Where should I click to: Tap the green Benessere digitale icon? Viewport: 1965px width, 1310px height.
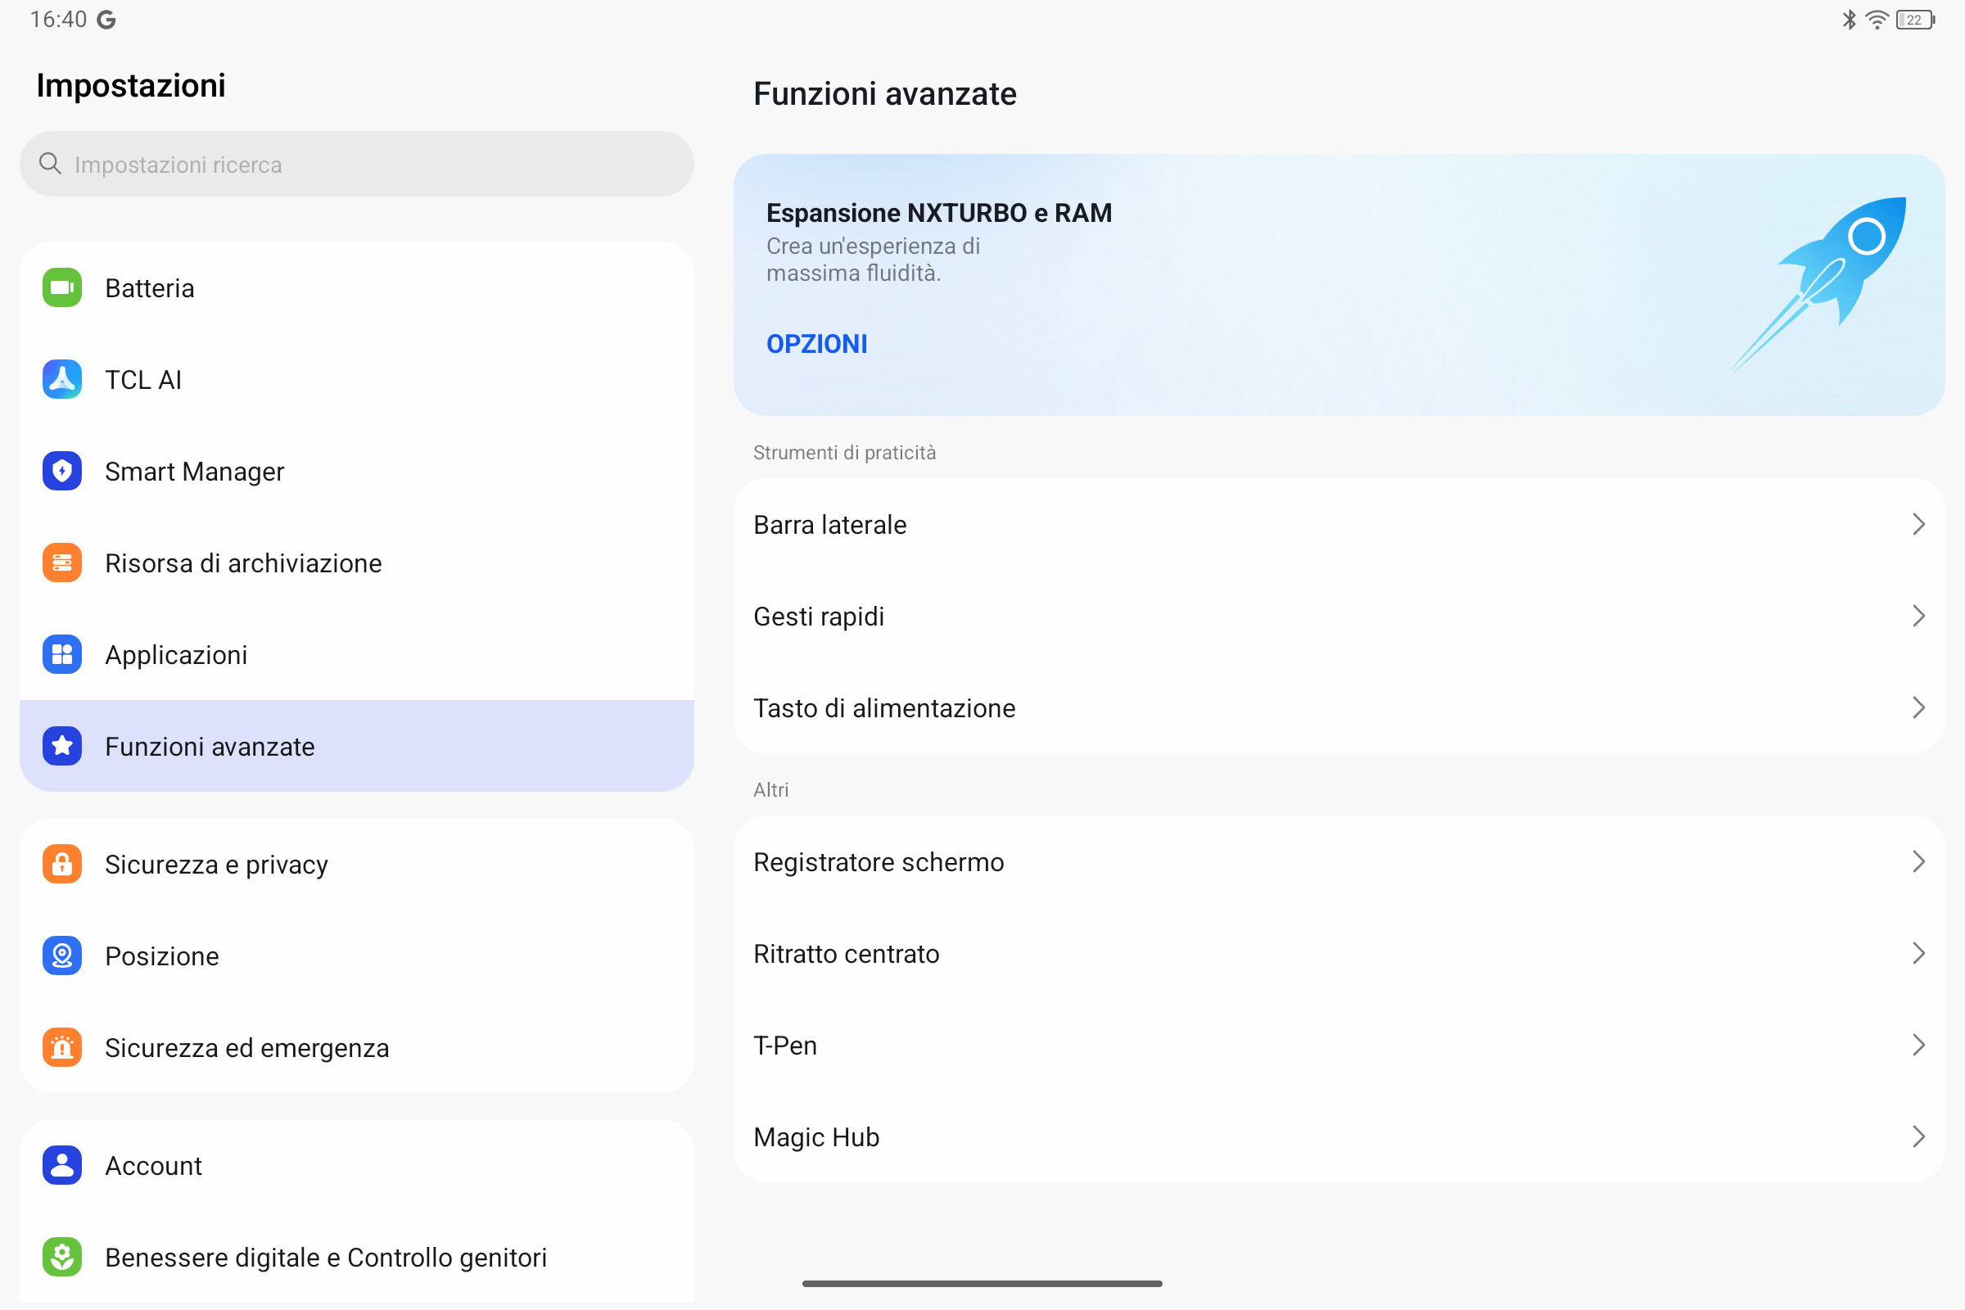(62, 1258)
